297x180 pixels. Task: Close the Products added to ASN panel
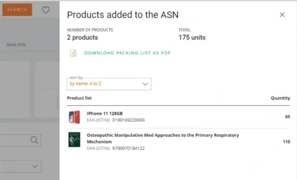coord(282,15)
